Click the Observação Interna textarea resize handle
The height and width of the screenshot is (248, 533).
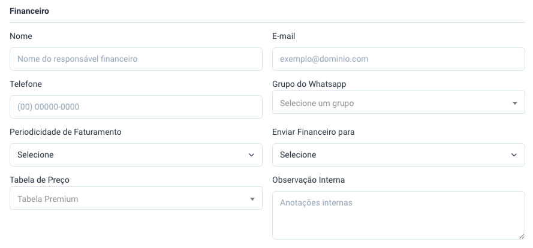coord(521,235)
